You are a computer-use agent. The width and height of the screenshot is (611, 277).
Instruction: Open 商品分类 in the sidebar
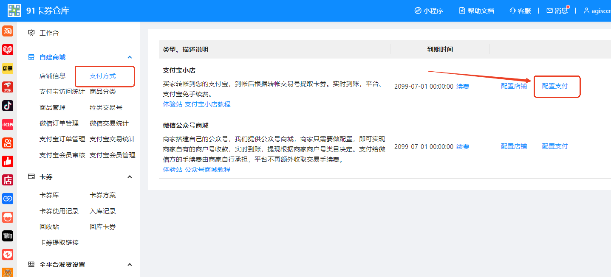pyautogui.click(x=102, y=92)
